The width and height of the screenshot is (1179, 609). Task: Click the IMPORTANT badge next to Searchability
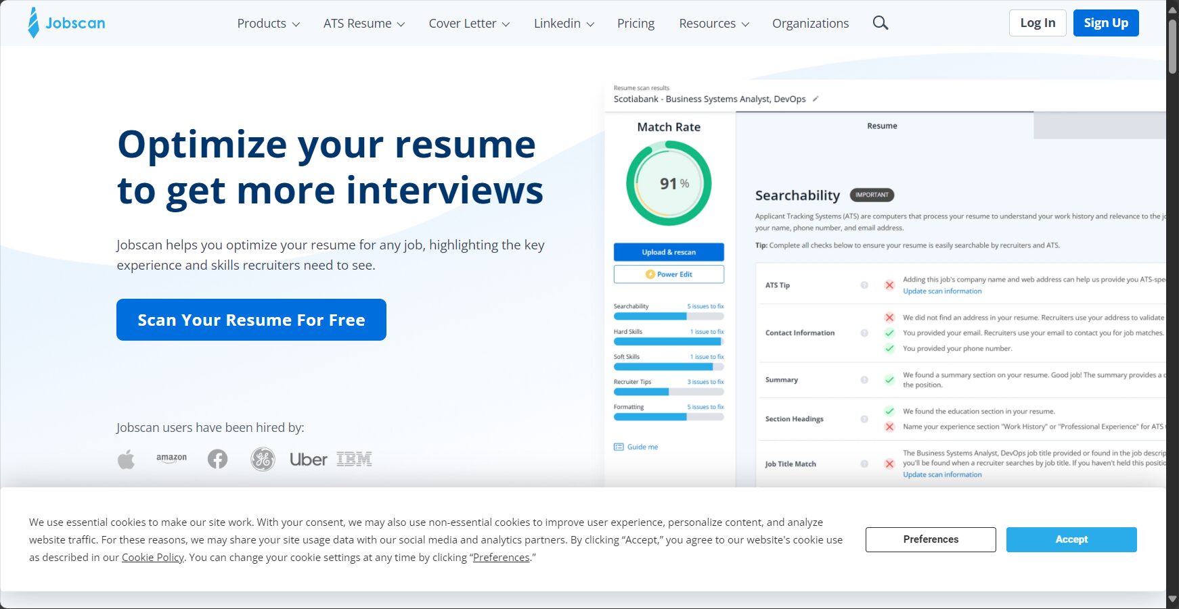click(x=872, y=195)
